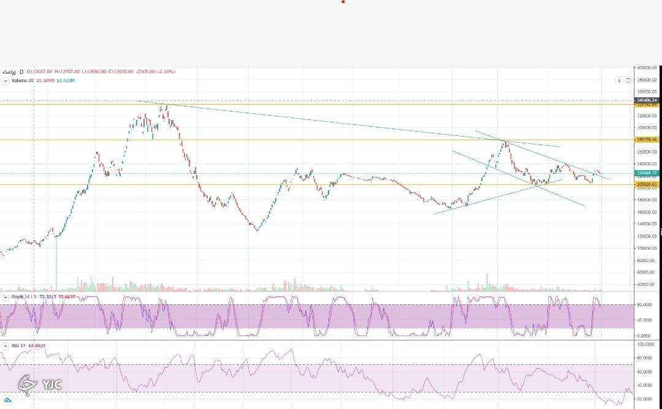
Task: Click the 345406.24 crosshair price label
Action: click(x=647, y=100)
